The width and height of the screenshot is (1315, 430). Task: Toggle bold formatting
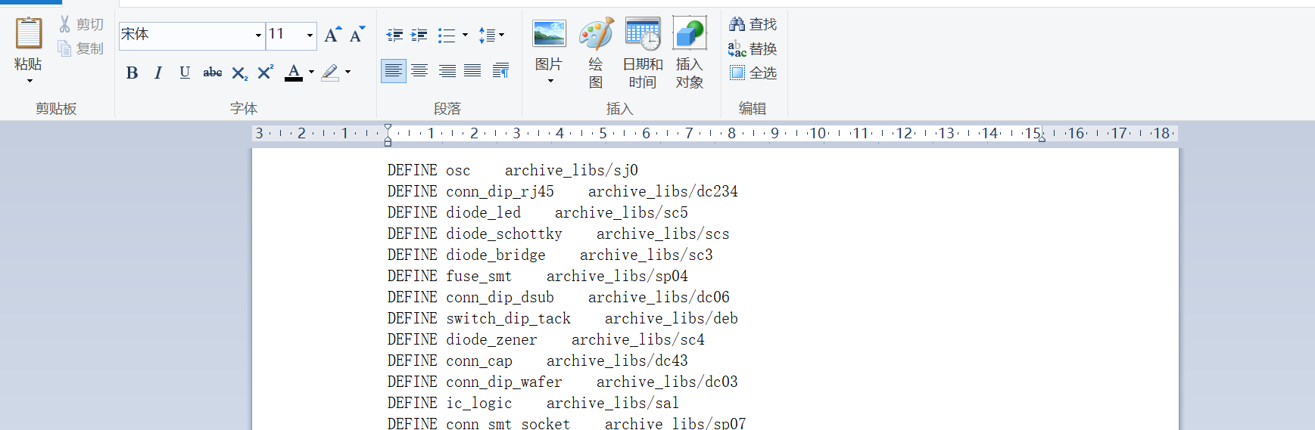(132, 73)
